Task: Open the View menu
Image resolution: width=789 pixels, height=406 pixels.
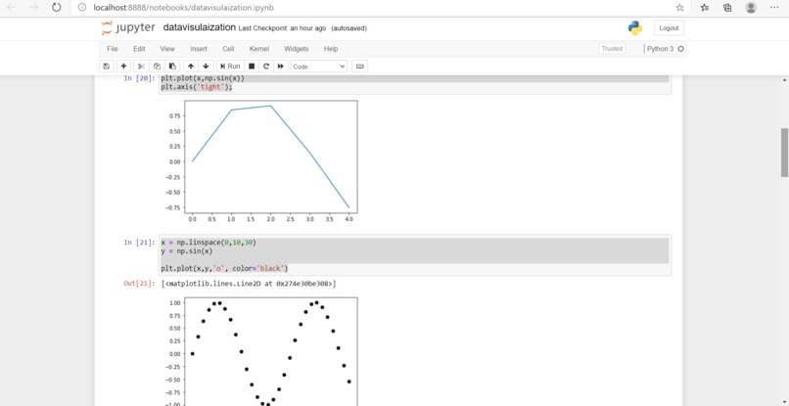Action: (167, 49)
